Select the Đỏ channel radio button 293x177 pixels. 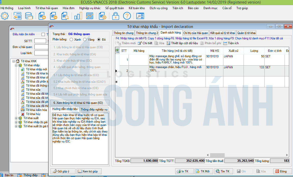[x=99, y=40]
